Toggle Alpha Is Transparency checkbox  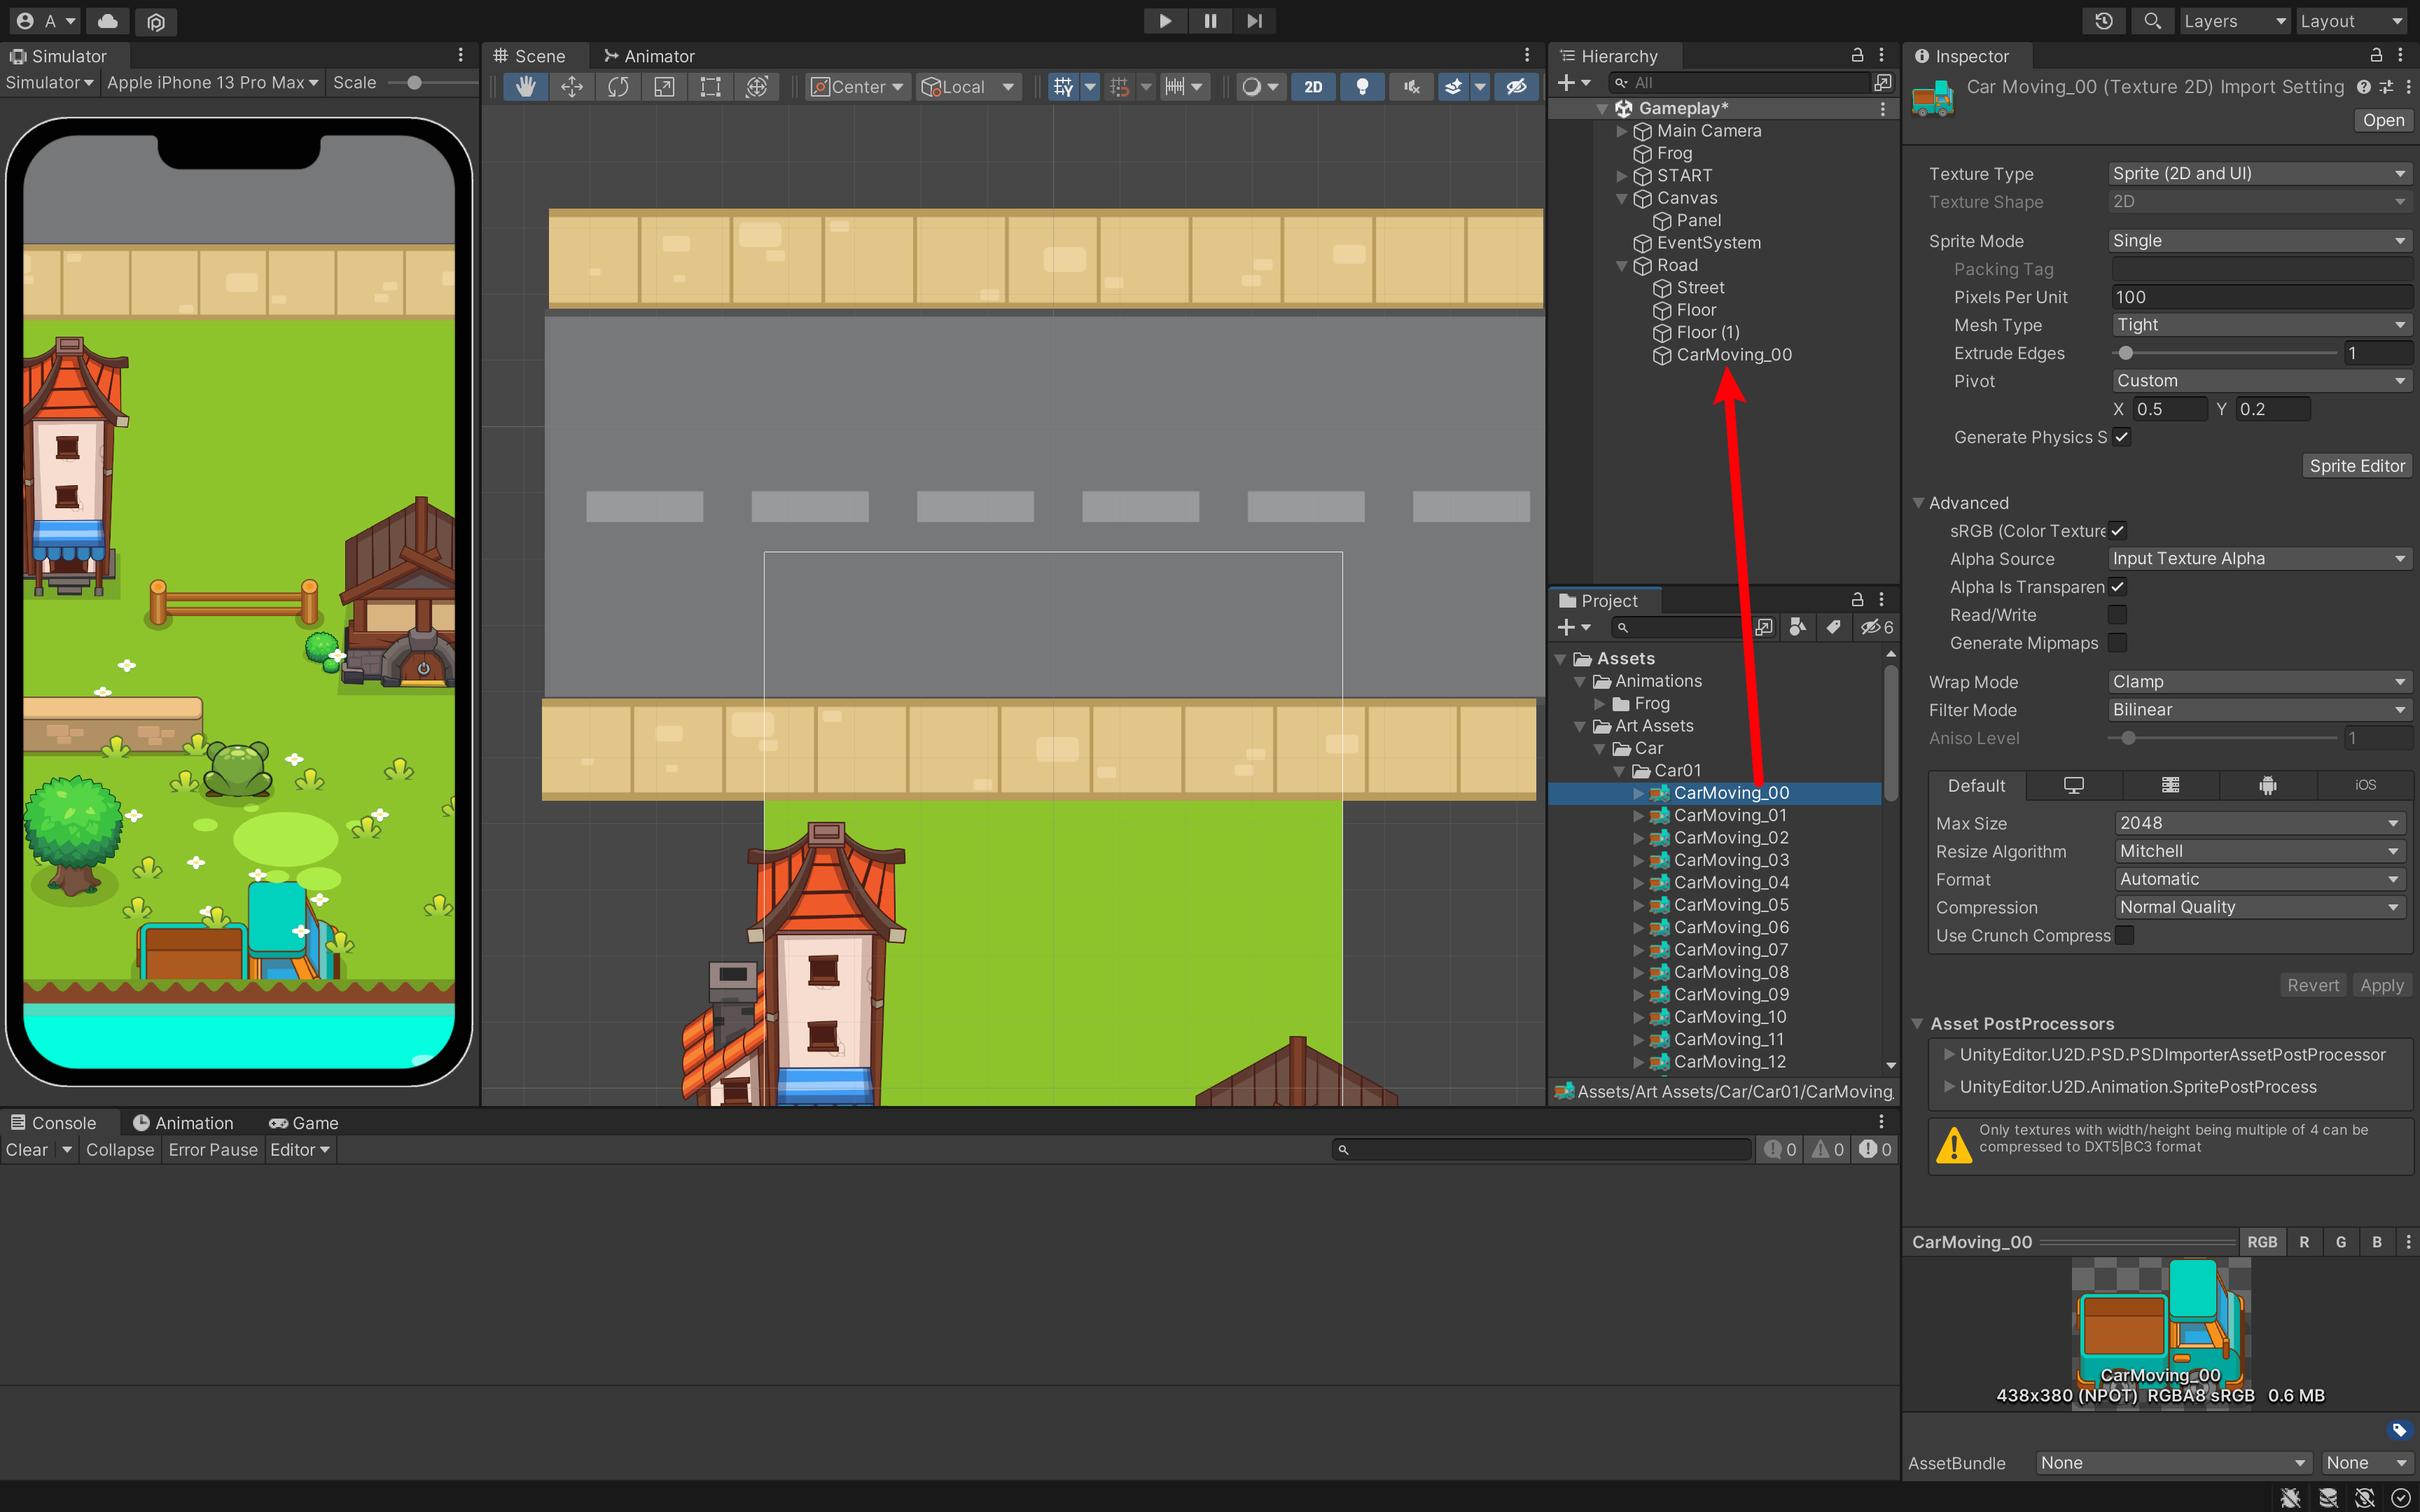[x=2117, y=587]
